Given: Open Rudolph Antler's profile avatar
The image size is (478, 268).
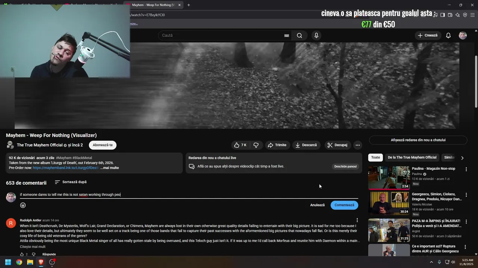Looking at the screenshot, I should coord(11,223).
